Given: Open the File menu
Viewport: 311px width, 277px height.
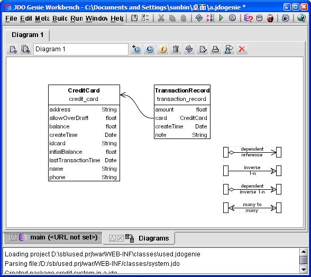Looking at the screenshot, I should click(x=11, y=19).
